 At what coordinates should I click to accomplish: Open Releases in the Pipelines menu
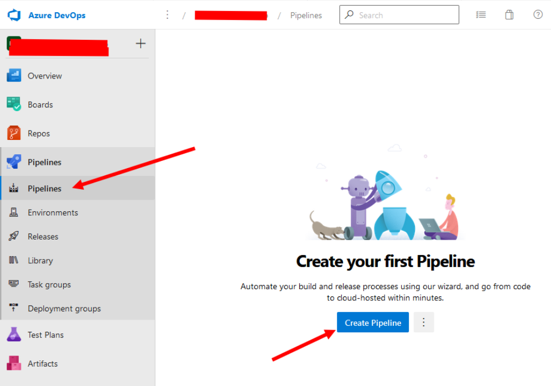[x=77, y=236]
